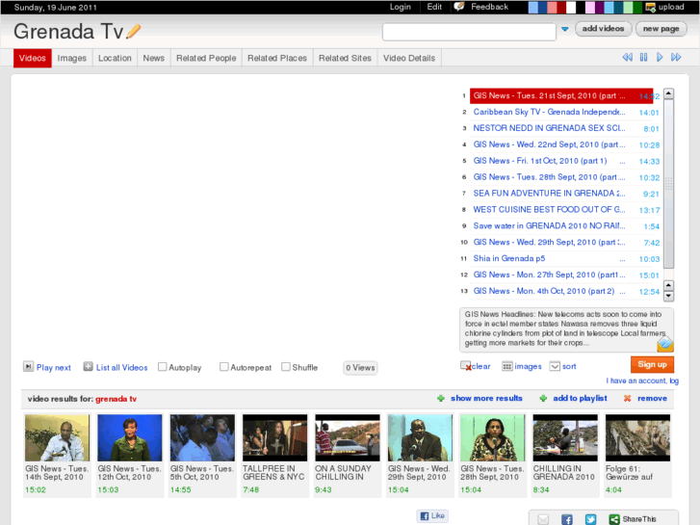Click the ShareThis green icon

pos(614,519)
